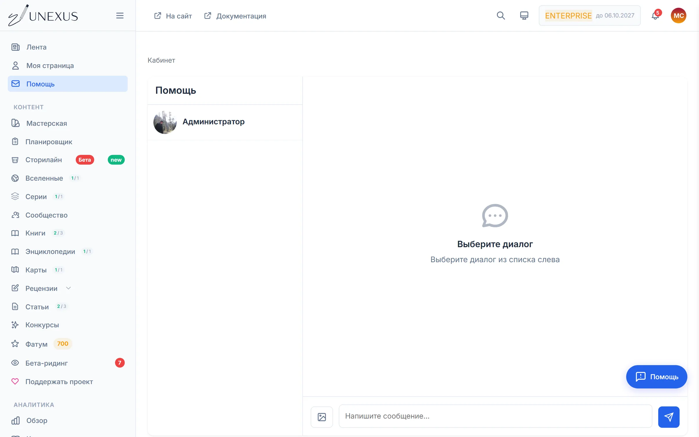Collapse the sidebar with the hamburger icon
The width and height of the screenshot is (699, 437).
120,15
